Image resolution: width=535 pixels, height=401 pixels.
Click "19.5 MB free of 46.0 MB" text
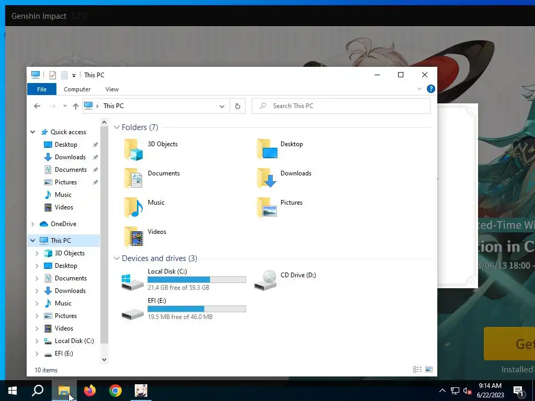(180, 317)
